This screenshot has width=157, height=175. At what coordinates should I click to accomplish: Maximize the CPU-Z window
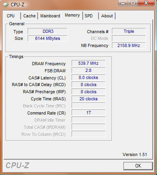point(133,3)
